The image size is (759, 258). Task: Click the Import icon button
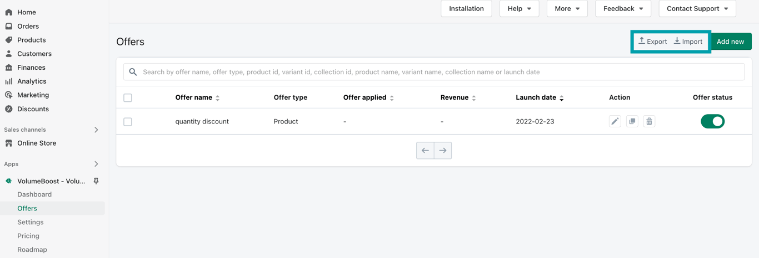[688, 42]
